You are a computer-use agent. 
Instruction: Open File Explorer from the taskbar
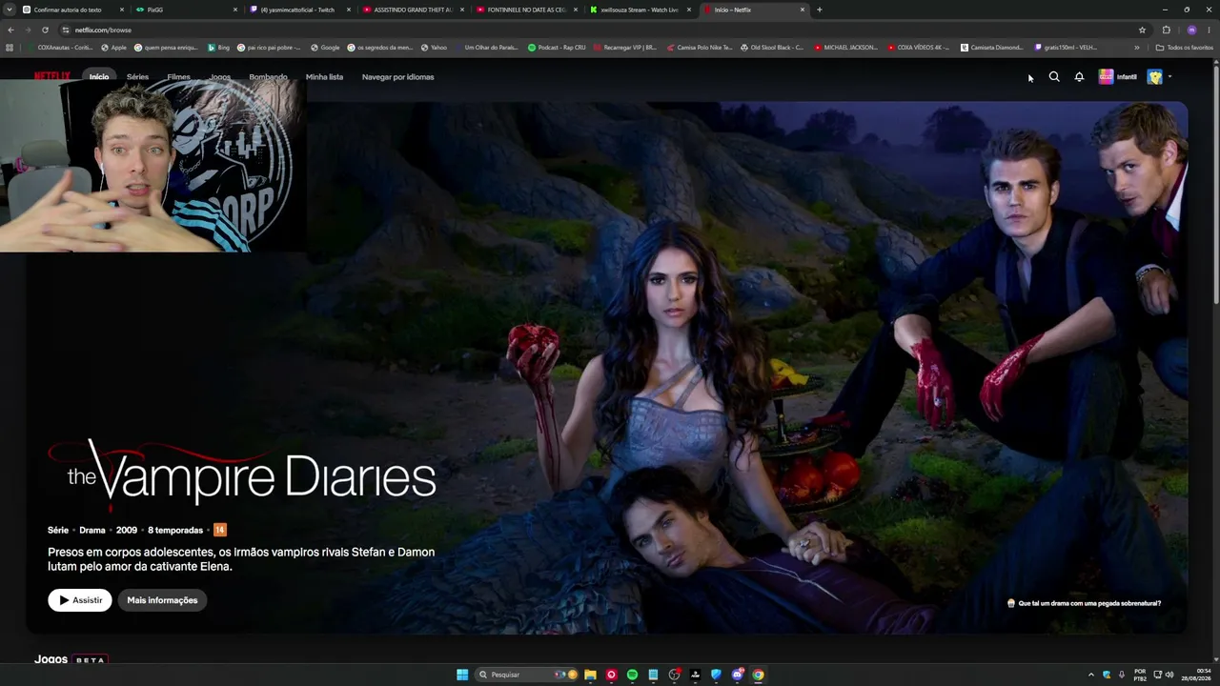pyautogui.click(x=590, y=675)
